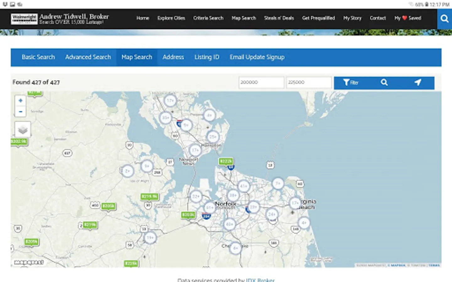
Task: Open Explore Cities in top navigation
Action: coord(171,18)
